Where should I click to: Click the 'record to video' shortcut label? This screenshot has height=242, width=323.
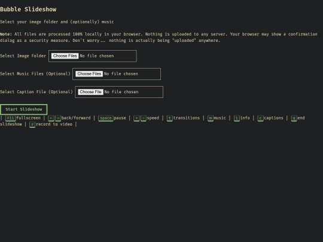point(54,124)
